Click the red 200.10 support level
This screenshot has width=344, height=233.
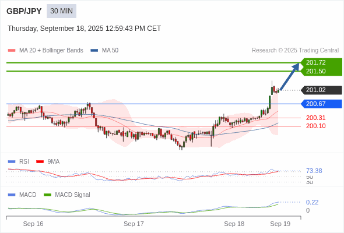click(x=315, y=126)
